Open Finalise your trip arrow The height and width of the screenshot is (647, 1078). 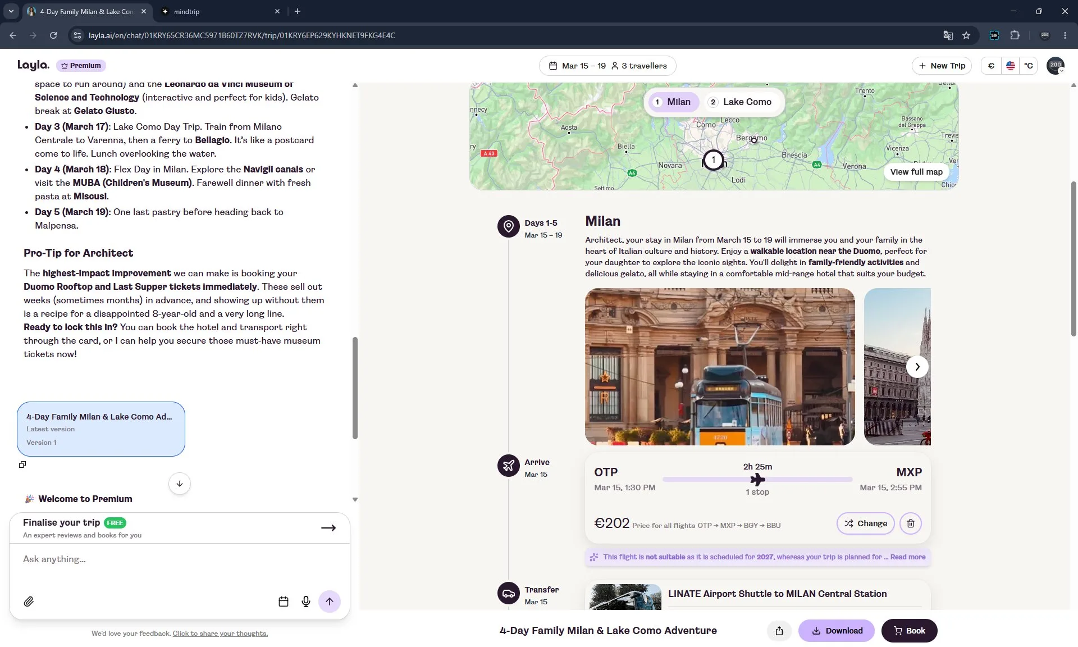click(328, 528)
